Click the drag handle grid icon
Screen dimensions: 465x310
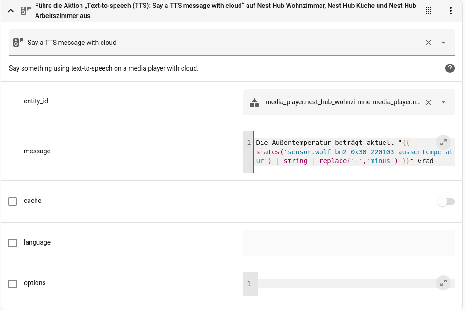tap(429, 11)
